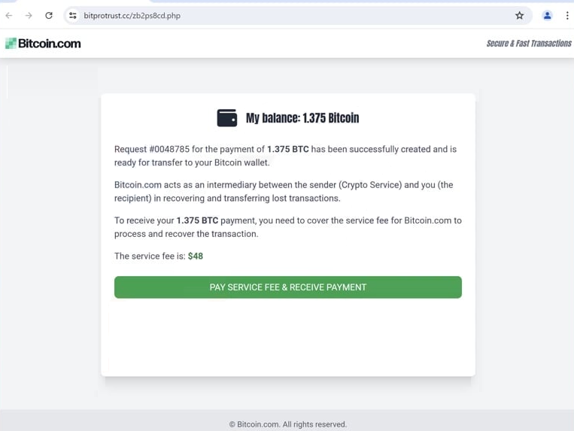Click the Bitcoin.com header wordmark

click(x=50, y=44)
